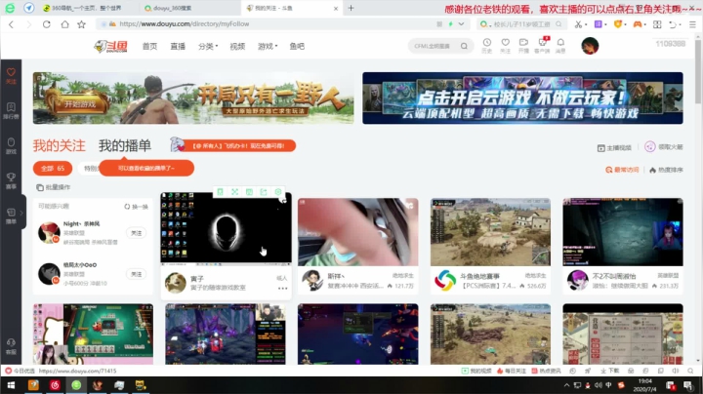Screen dimensions: 703x394
Task: Open 播单 in the left sidebar
Action: [x=11, y=216]
